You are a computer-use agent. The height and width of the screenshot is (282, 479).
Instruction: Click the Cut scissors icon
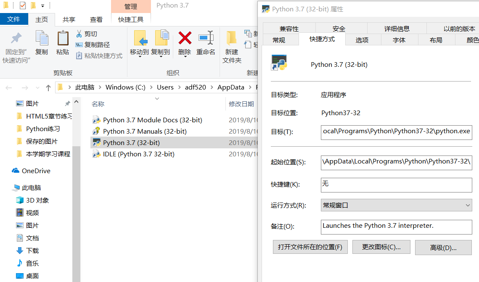(79, 34)
